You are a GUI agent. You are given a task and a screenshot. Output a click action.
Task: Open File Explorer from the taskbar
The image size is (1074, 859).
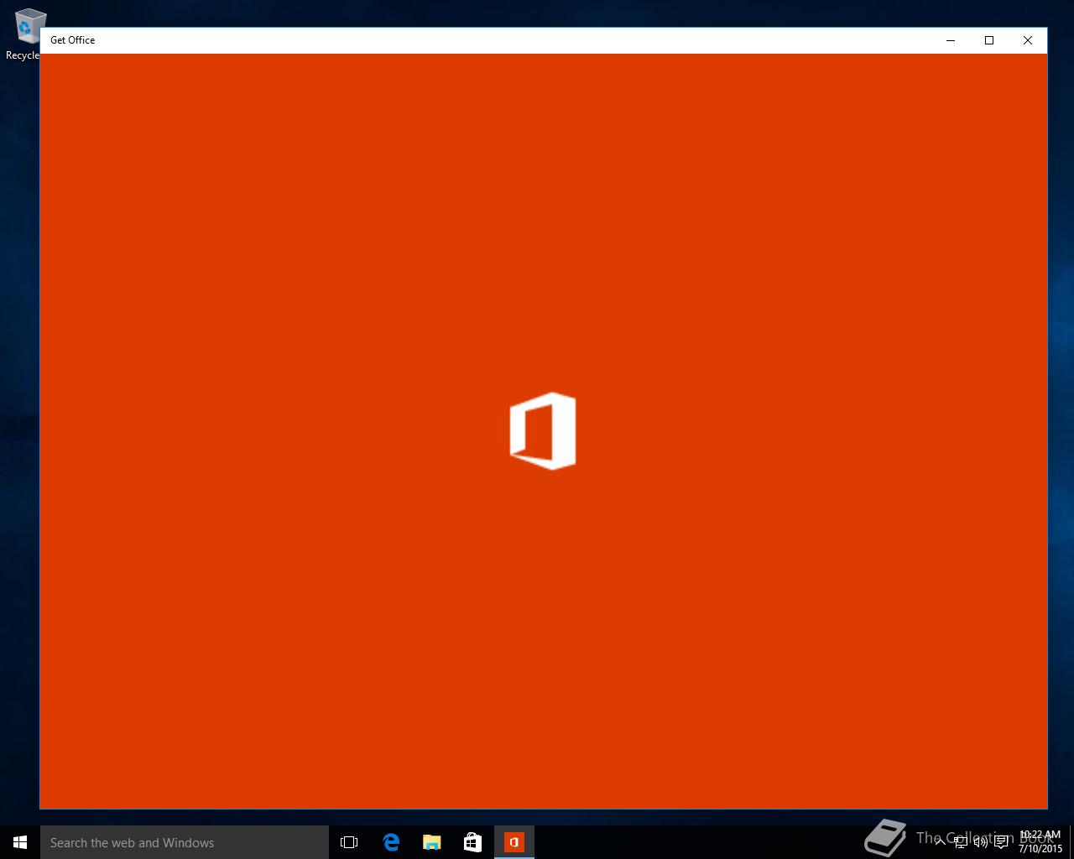click(x=432, y=842)
